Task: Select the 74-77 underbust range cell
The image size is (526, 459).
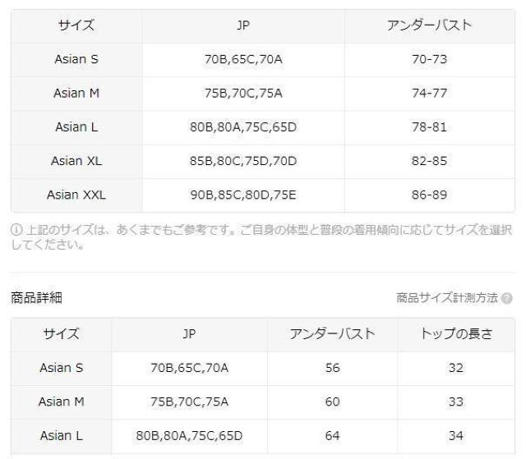Action: tap(428, 93)
